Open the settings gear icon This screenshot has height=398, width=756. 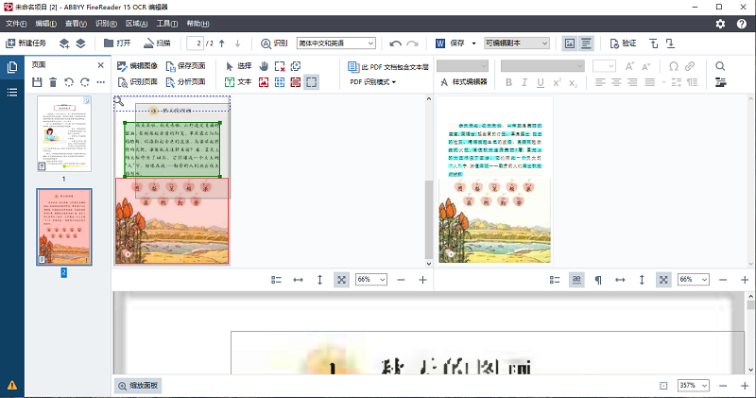[x=720, y=24]
